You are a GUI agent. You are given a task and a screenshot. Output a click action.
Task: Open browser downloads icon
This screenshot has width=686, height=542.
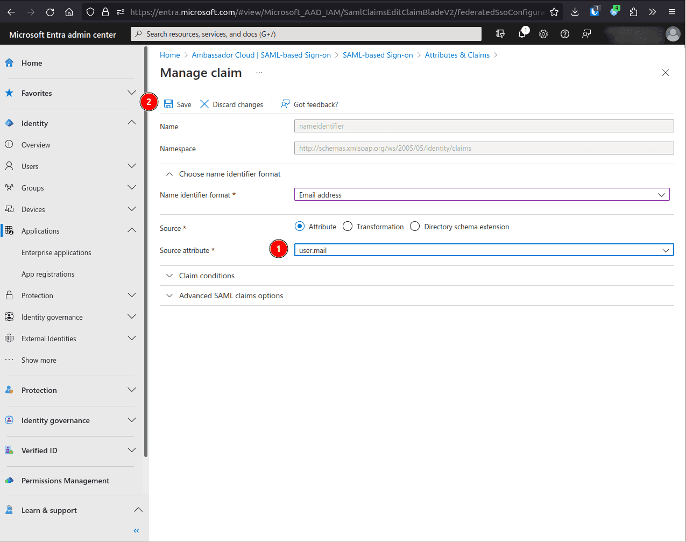point(575,12)
